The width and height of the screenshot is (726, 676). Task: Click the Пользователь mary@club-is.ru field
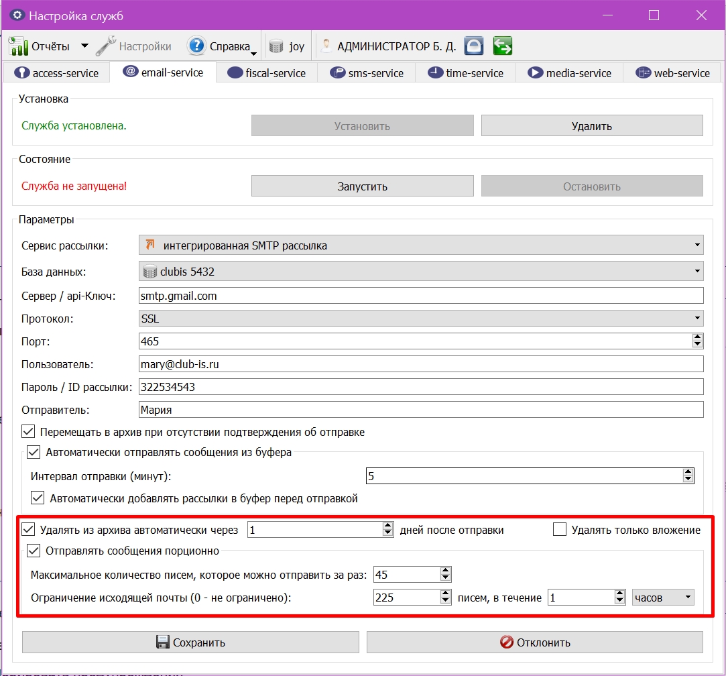pos(421,363)
